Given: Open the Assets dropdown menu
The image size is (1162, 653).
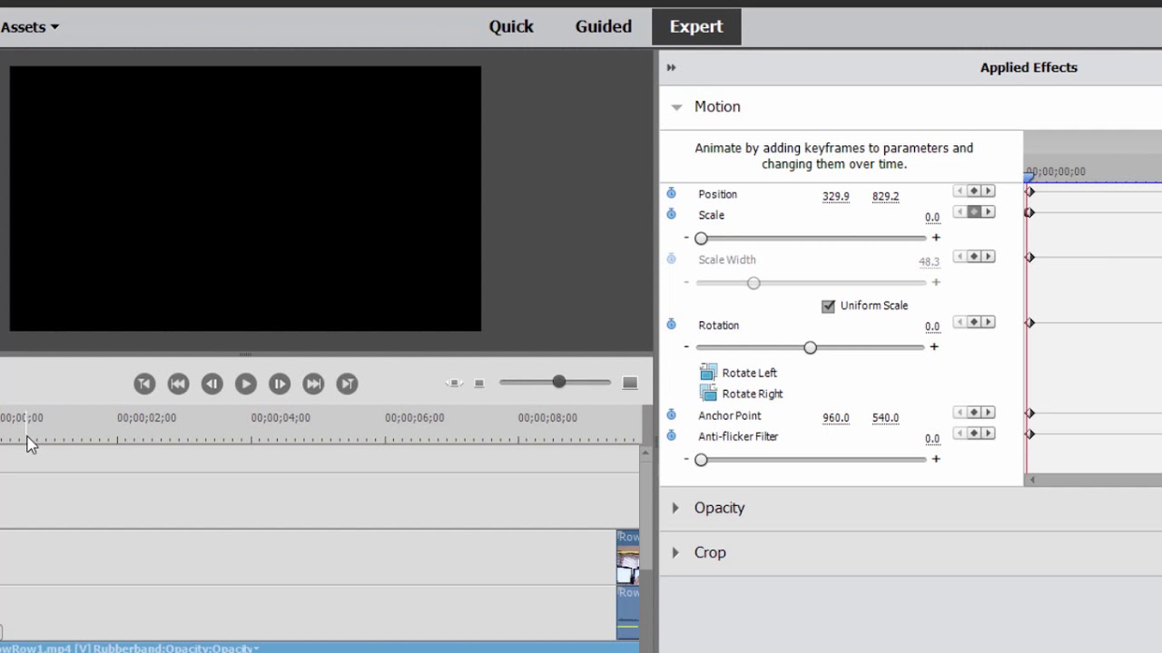Looking at the screenshot, I should 29,26.
